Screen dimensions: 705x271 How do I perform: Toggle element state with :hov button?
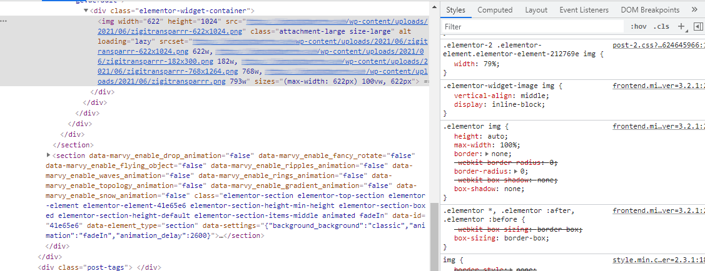(639, 26)
